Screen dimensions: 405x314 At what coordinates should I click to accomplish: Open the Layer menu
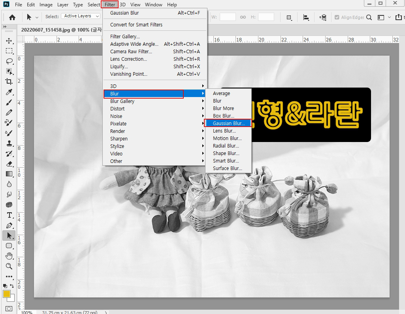point(63,5)
